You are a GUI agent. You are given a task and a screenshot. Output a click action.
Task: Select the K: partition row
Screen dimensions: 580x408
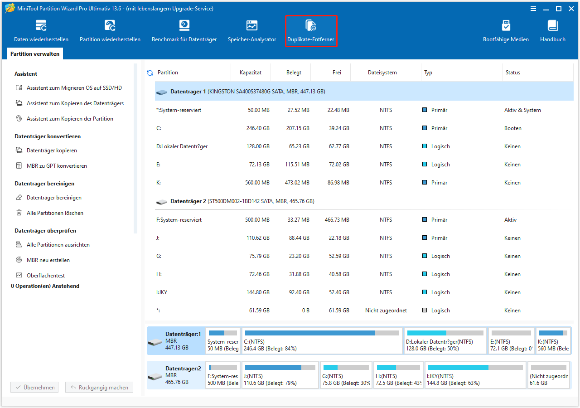pos(364,183)
